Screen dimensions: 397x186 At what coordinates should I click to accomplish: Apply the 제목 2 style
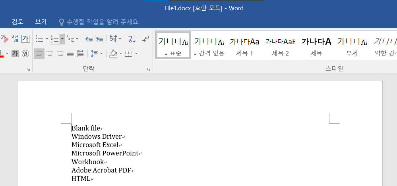[280, 46]
